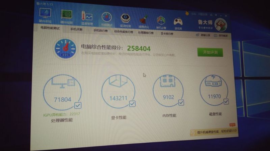The height and width of the screenshot is (151, 270).
Task: Uncheck the 显卡性能 test checkbox
Action: click(132, 104)
